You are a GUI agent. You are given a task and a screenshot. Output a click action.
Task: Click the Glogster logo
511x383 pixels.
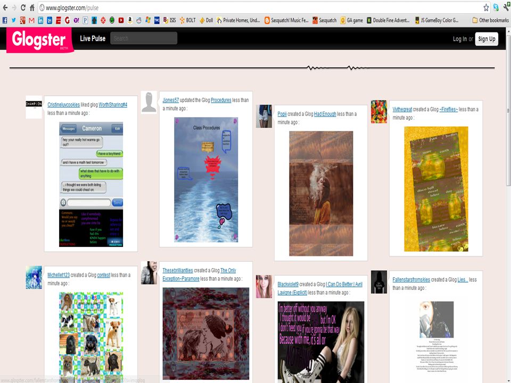click(x=40, y=40)
